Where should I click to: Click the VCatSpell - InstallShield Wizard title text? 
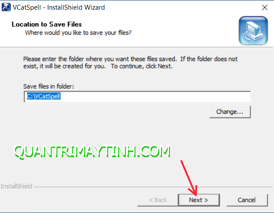(x=59, y=7)
